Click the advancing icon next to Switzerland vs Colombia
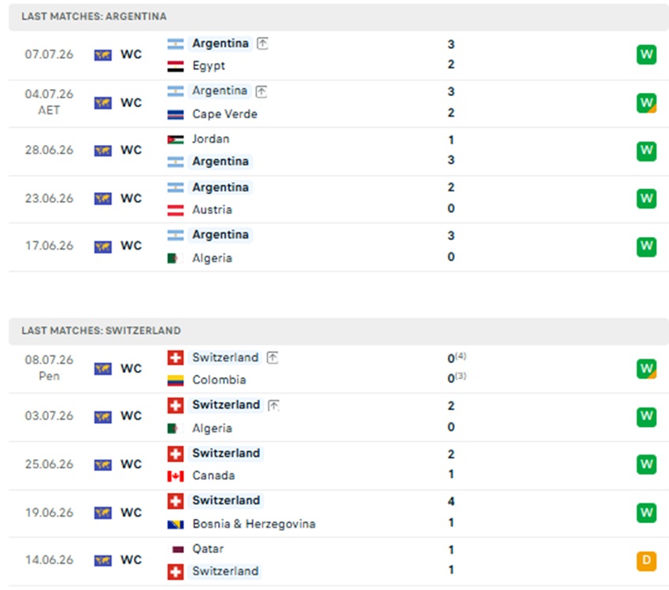This screenshot has width=669, height=590. coord(272,358)
